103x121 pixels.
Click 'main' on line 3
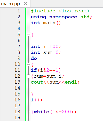pos(49,23)
